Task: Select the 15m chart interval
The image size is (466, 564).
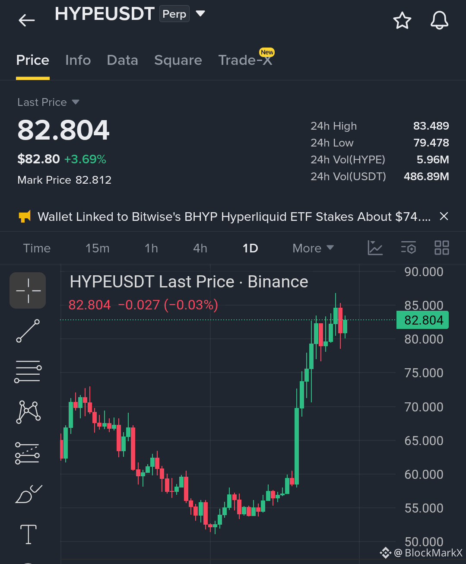Action: (x=98, y=248)
